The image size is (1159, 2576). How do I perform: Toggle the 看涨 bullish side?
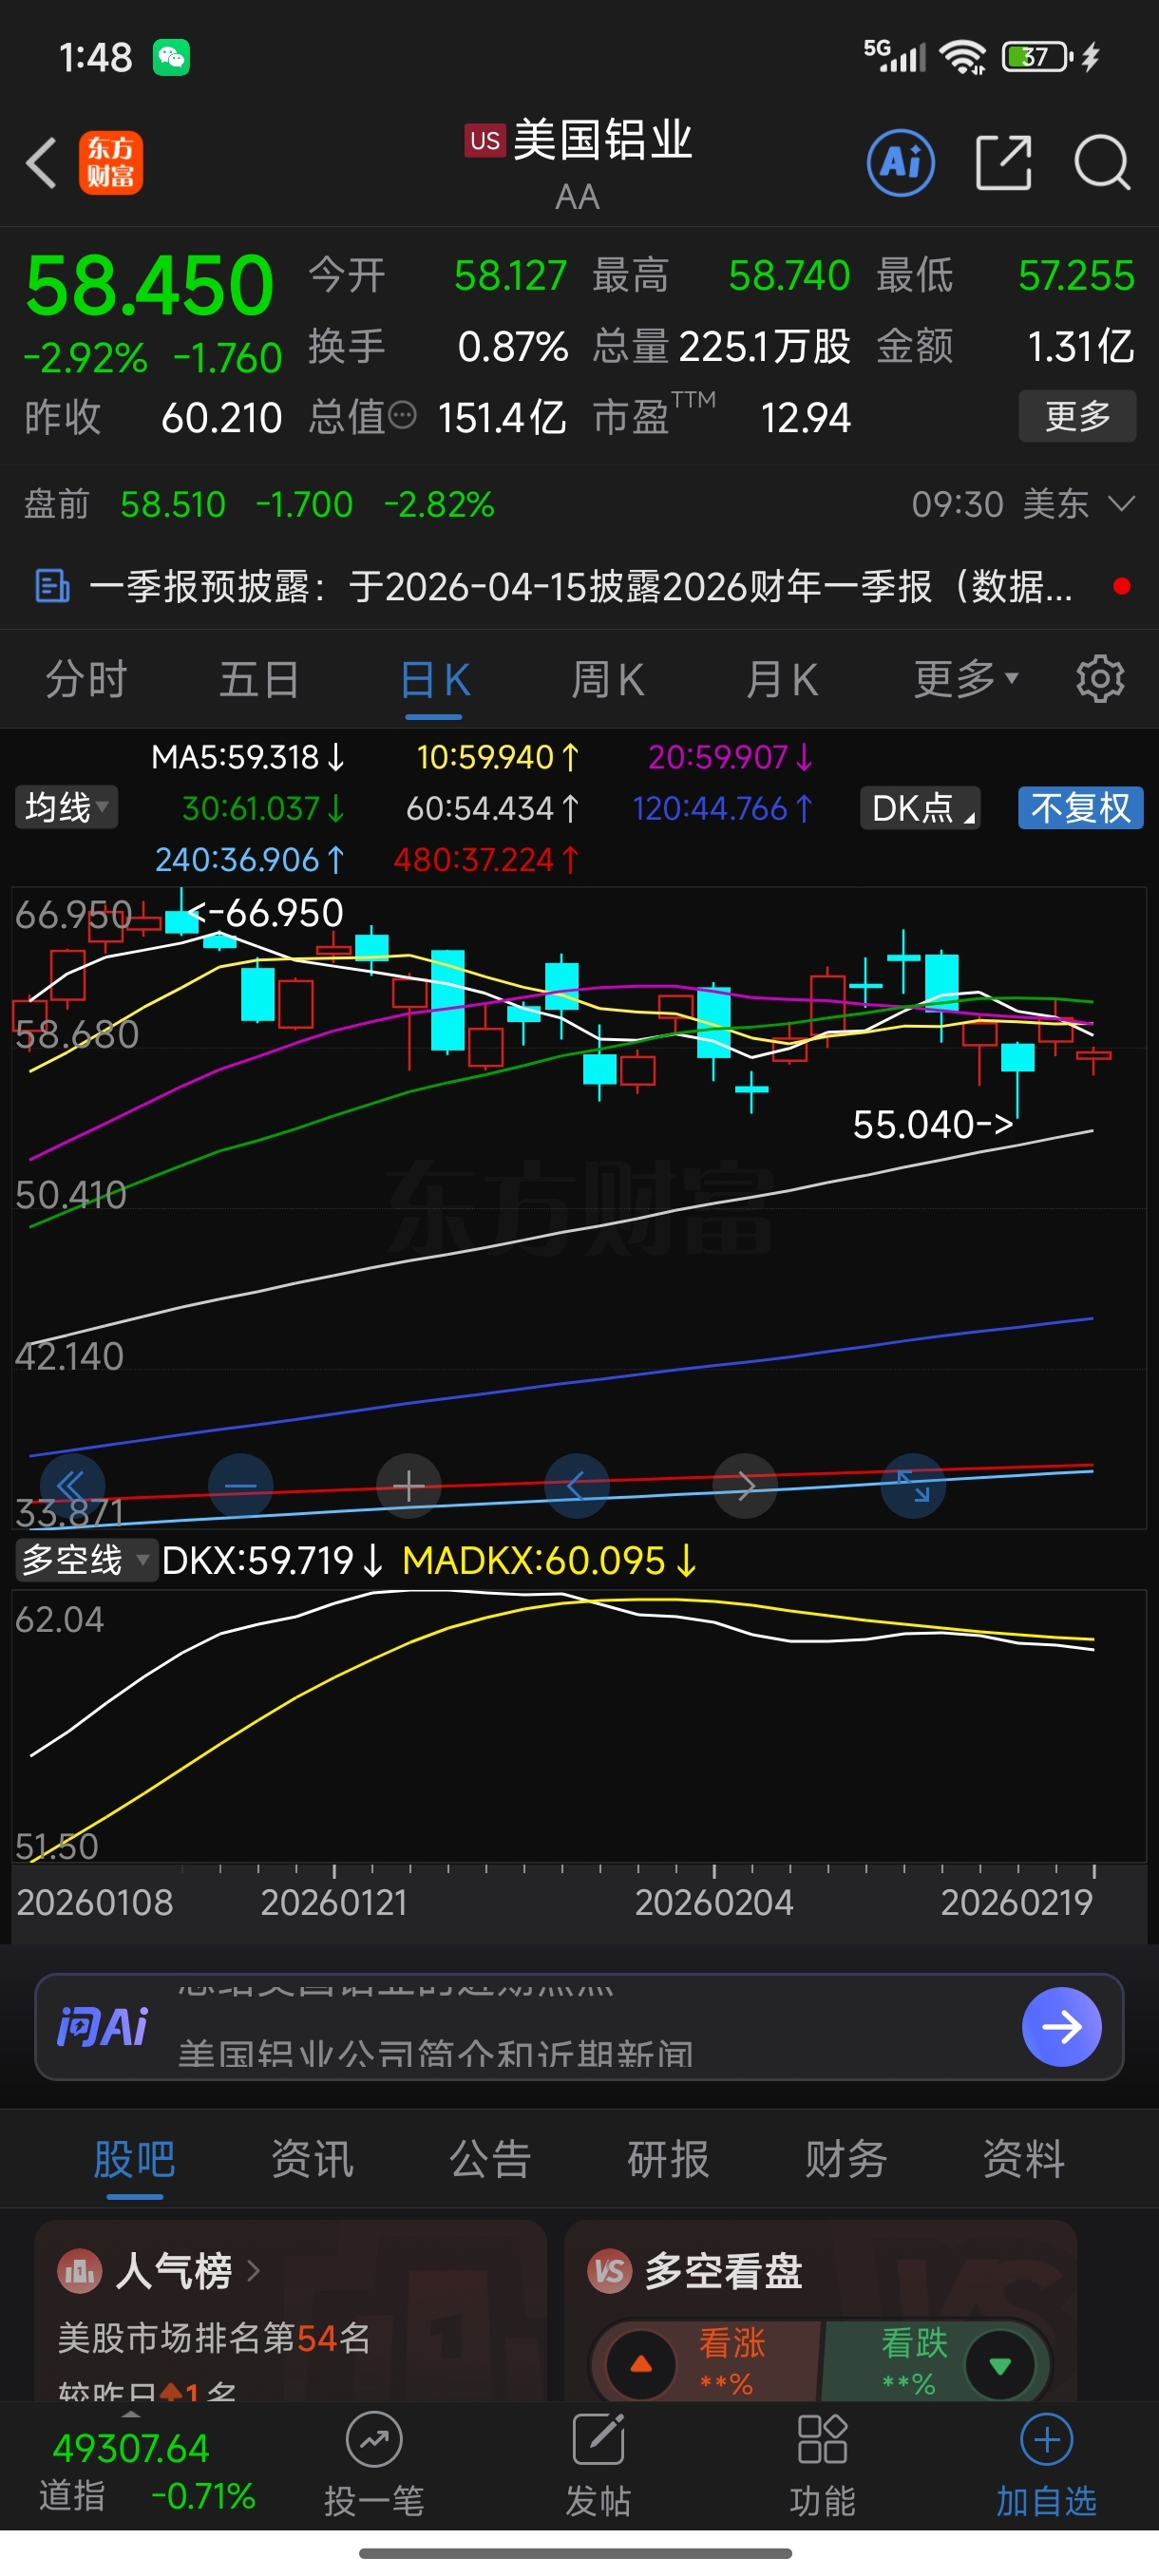(706, 2362)
